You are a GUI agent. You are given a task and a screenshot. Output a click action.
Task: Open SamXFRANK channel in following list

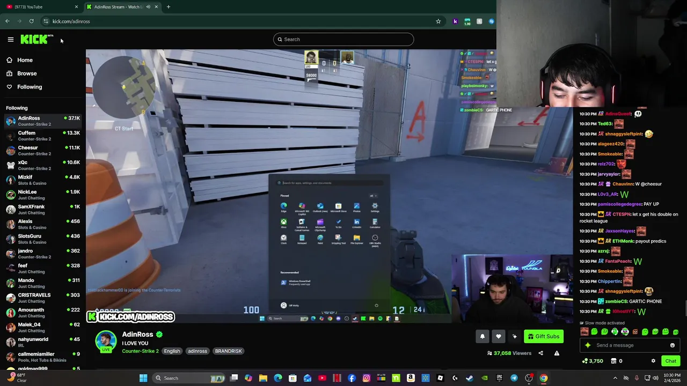pos(43,210)
